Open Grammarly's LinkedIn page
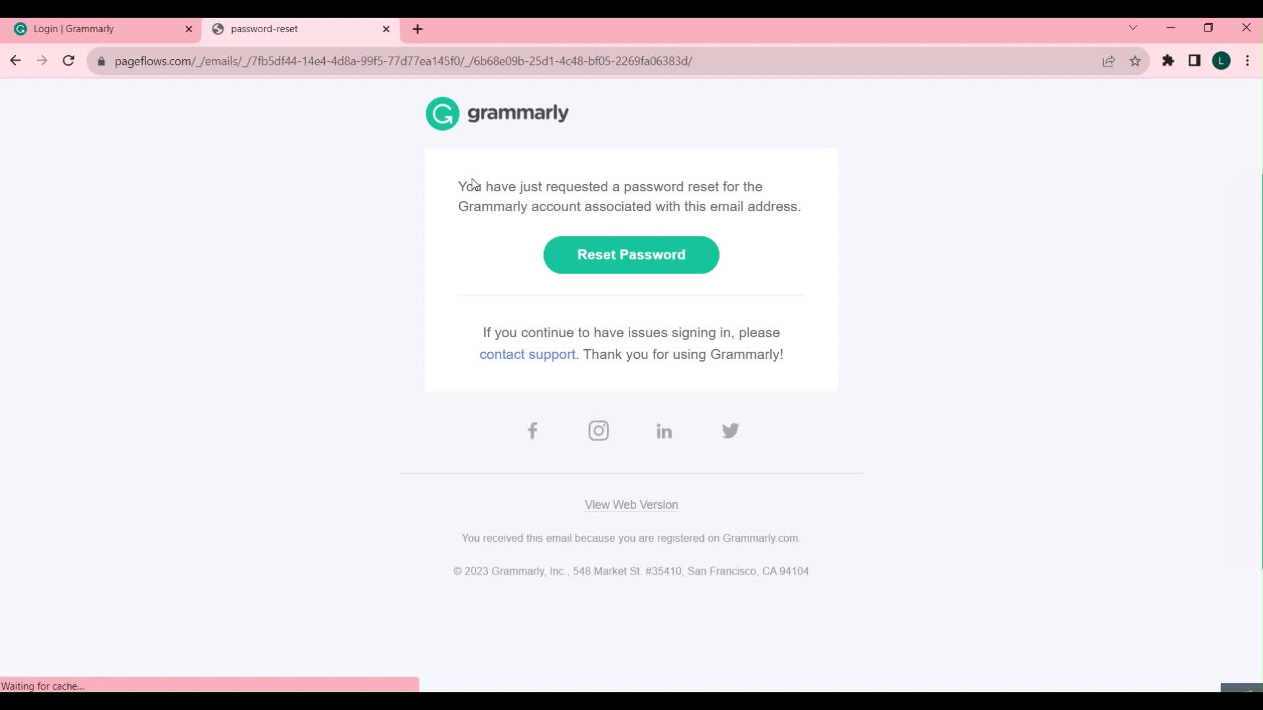Image resolution: width=1263 pixels, height=710 pixels. pos(664,430)
